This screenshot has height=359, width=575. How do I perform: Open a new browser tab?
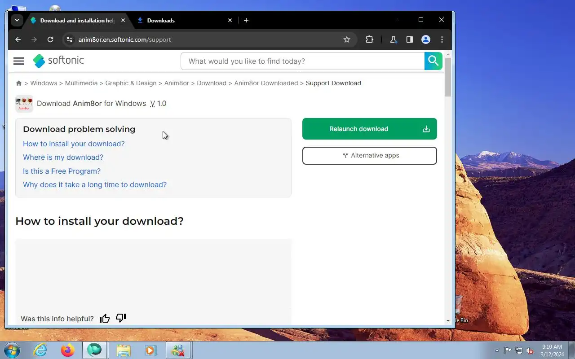point(246,20)
